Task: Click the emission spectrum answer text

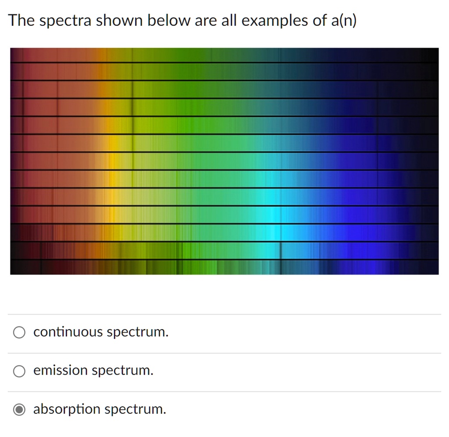Action: coord(93,370)
